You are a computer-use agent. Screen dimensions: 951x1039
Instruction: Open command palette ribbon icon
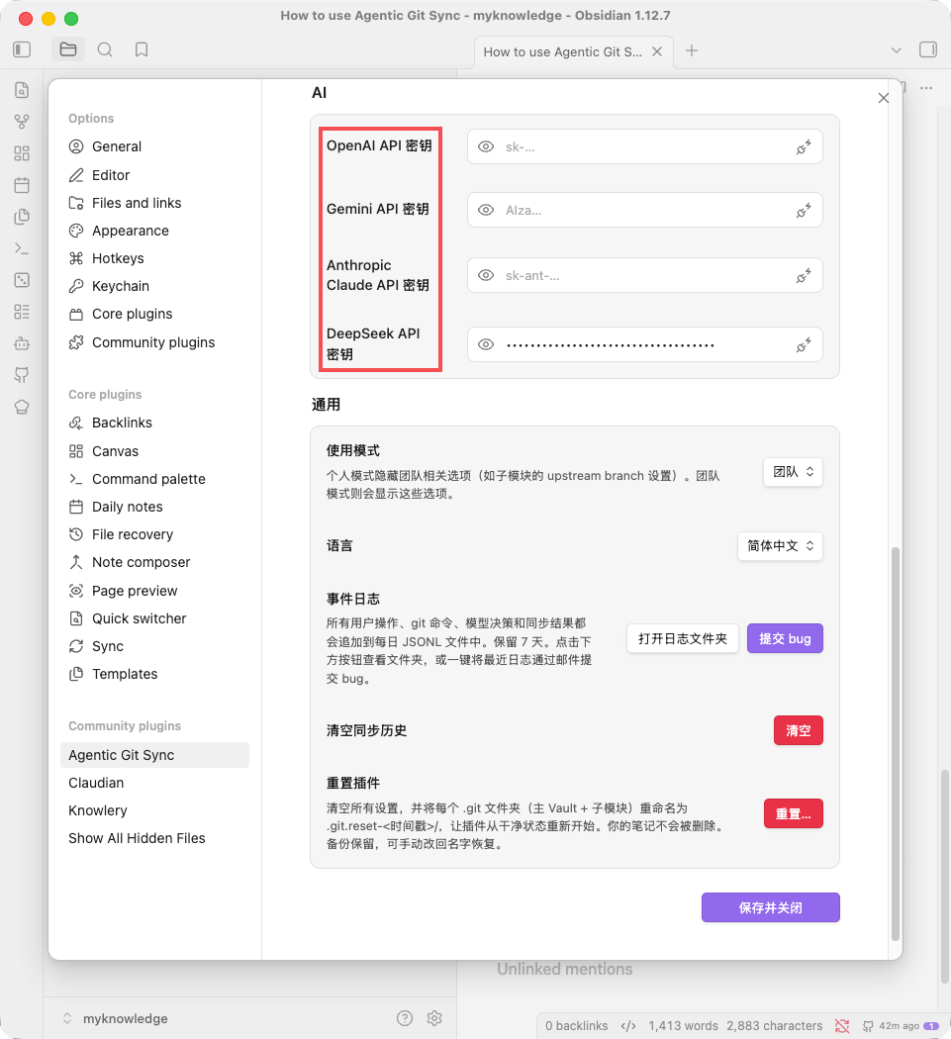tap(22, 248)
